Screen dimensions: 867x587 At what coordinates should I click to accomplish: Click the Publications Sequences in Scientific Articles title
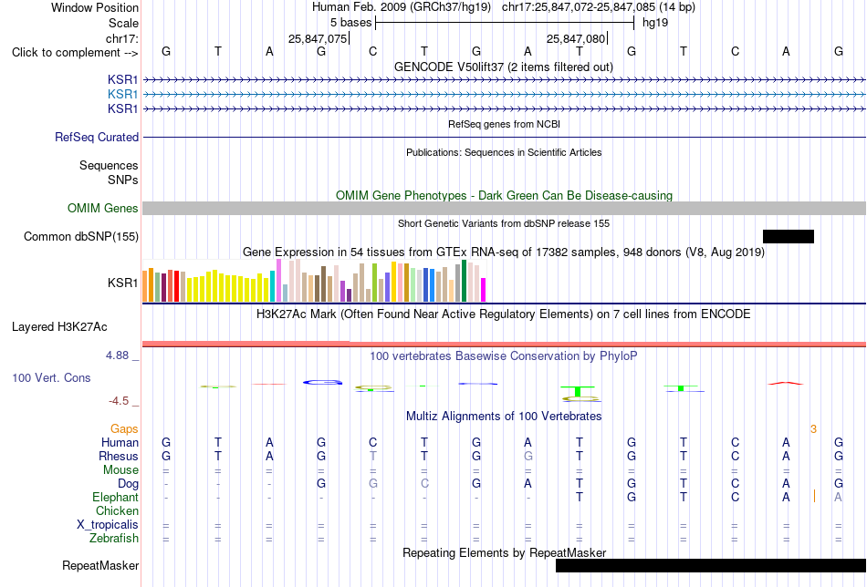coord(504,152)
